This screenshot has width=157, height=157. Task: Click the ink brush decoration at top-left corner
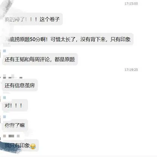[6, 9]
